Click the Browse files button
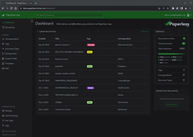The image size is (193, 137). [171, 104]
